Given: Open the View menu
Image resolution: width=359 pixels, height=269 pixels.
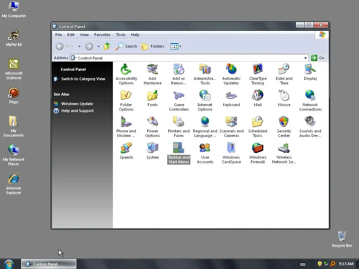Looking at the screenshot, I should tap(84, 35).
